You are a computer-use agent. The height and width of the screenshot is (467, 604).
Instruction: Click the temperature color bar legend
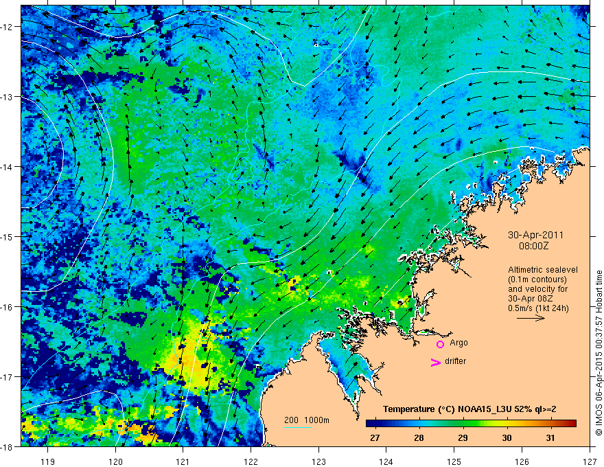click(x=471, y=423)
